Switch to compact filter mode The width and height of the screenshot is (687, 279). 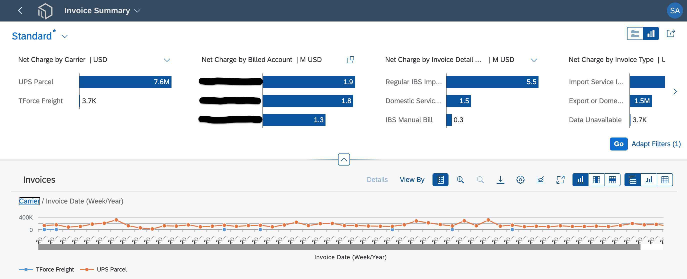(635, 33)
